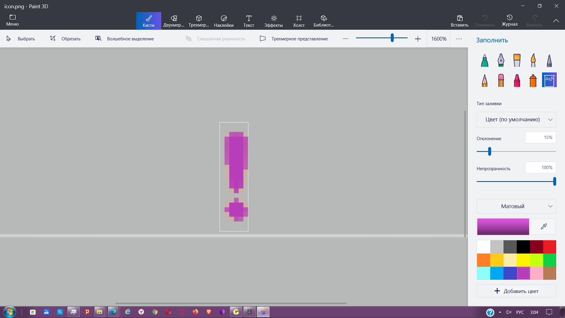Select the Pixel pen tool
Image resolution: width=565 pixels, height=318 pixels.
coord(549,60)
